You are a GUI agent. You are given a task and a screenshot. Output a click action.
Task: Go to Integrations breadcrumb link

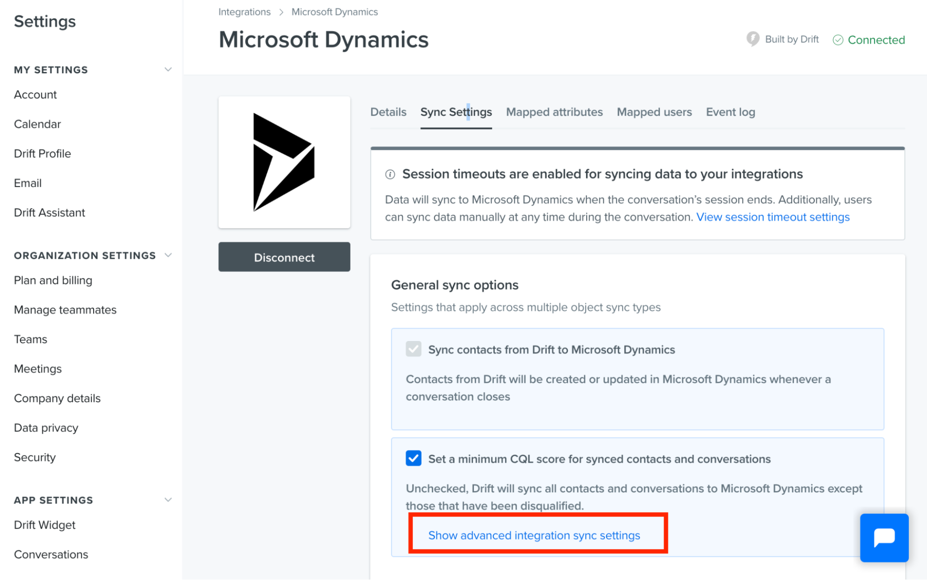(244, 12)
